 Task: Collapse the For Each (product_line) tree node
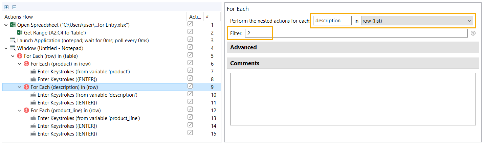click(20, 111)
